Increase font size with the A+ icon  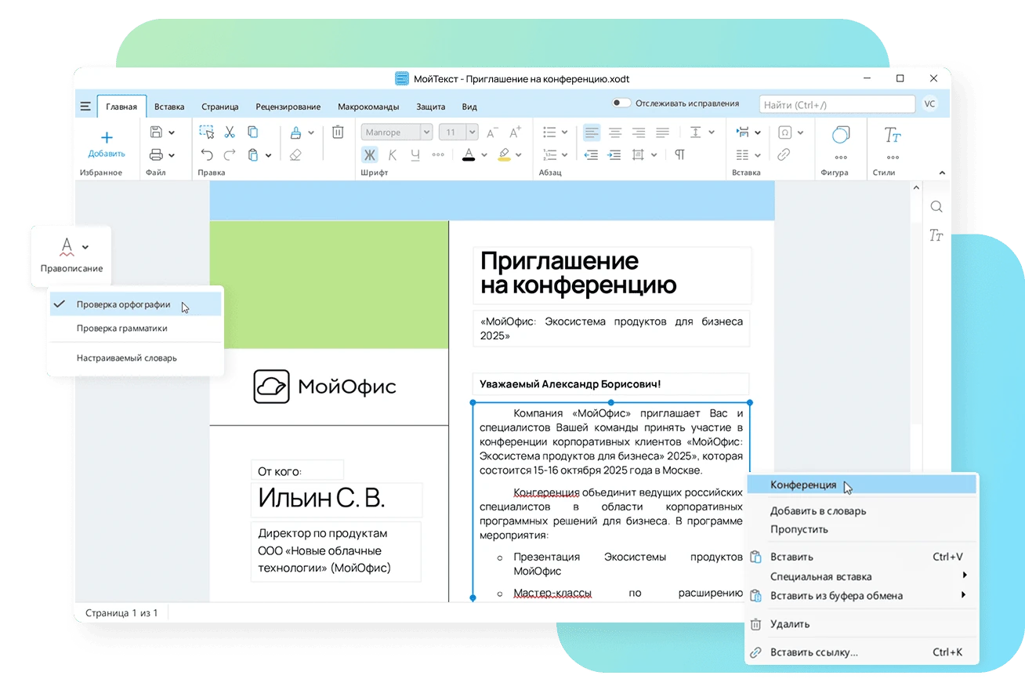[x=515, y=133]
